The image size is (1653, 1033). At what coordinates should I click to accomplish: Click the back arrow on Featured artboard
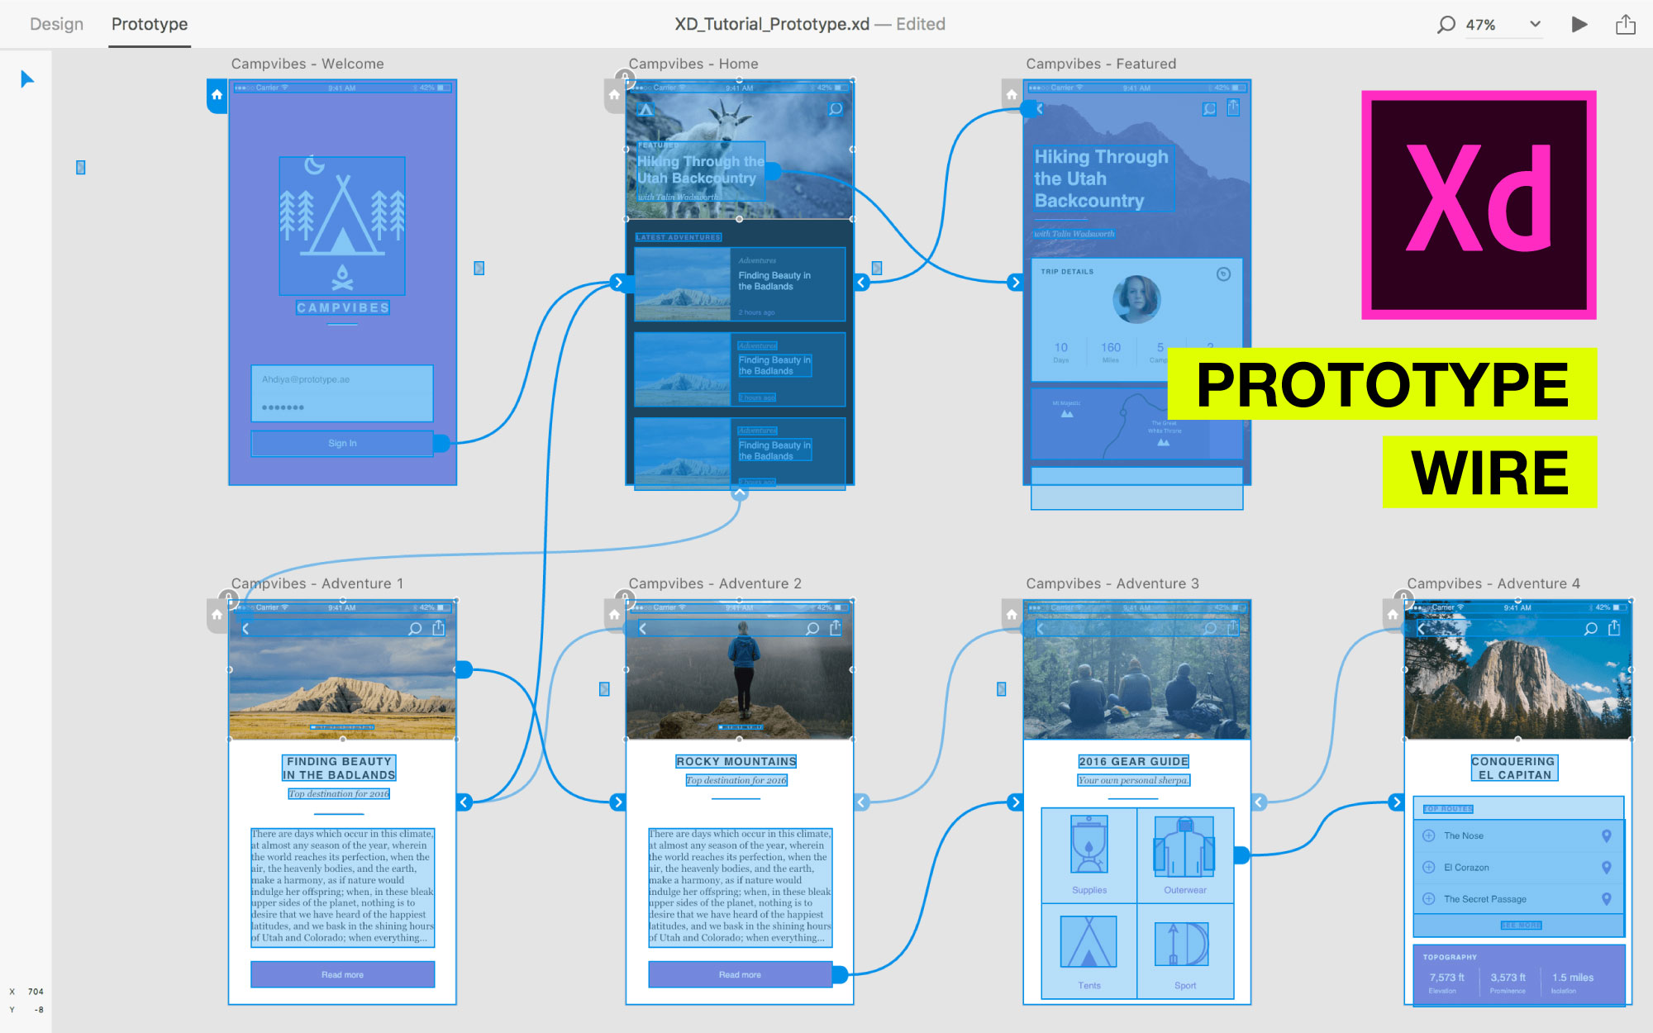pos(1040,108)
